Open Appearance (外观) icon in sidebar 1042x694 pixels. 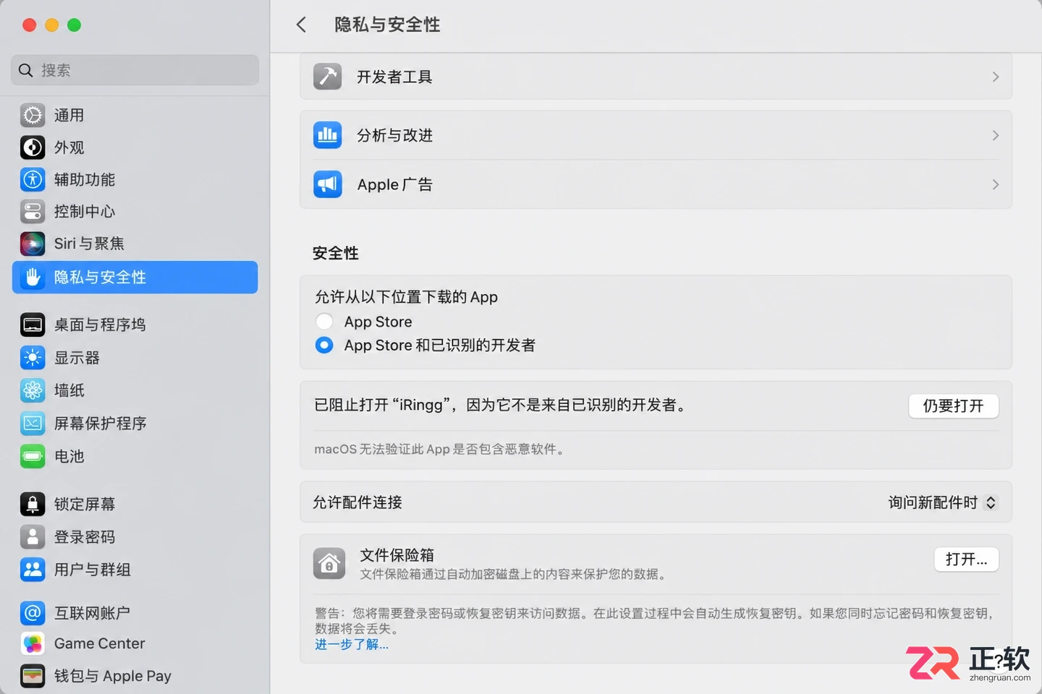click(33, 147)
